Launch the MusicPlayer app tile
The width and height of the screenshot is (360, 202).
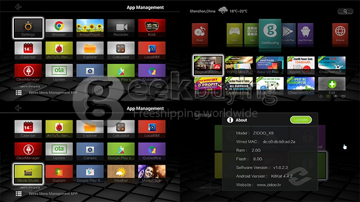click(152, 174)
